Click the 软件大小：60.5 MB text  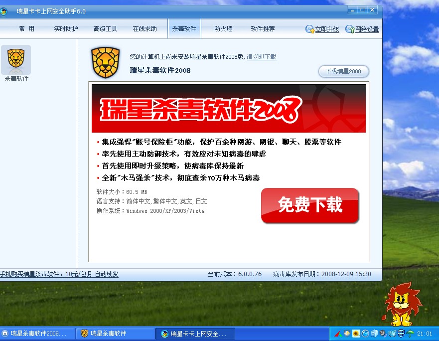coord(122,192)
